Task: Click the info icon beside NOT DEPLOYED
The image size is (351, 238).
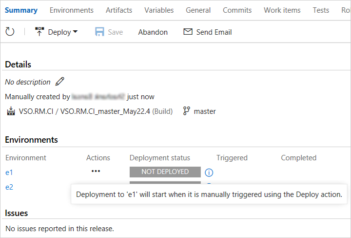Action: click(x=209, y=172)
